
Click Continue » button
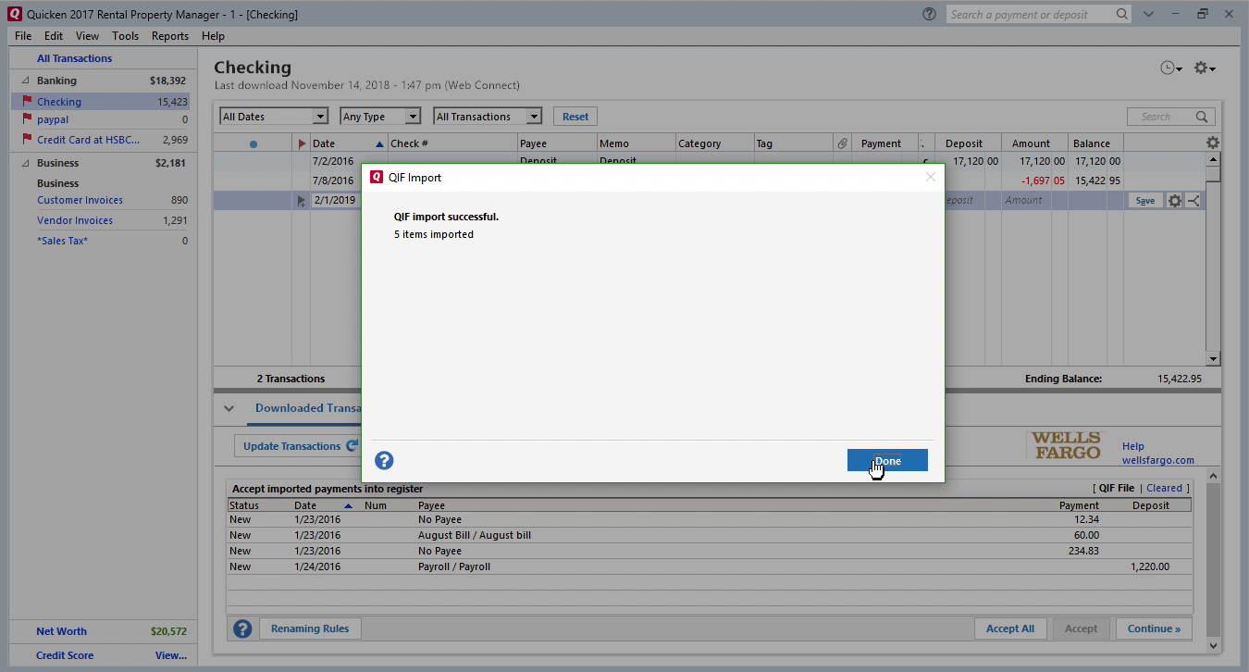point(1154,628)
